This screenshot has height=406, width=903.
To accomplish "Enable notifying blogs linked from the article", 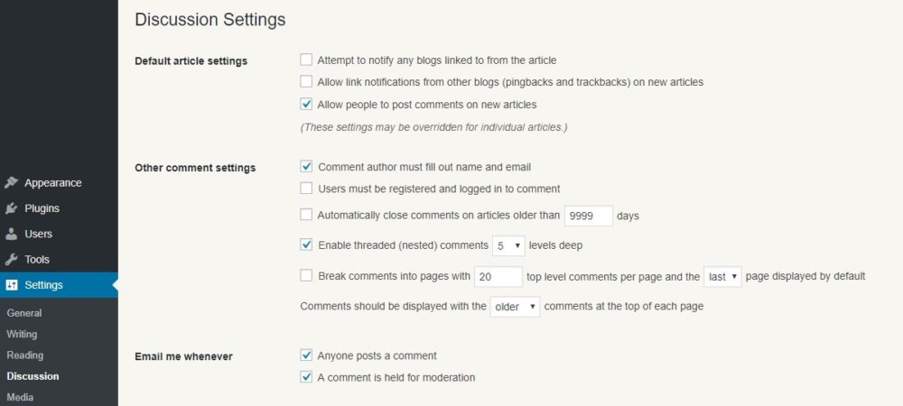I will point(306,60).
